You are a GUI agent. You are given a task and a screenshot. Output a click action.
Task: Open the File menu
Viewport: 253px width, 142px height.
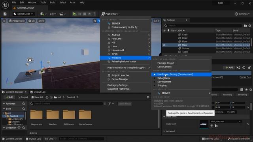click(14, 2)
